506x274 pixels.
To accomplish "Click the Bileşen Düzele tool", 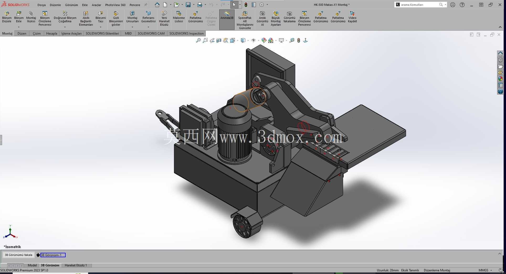I will (x=7, y=17).
